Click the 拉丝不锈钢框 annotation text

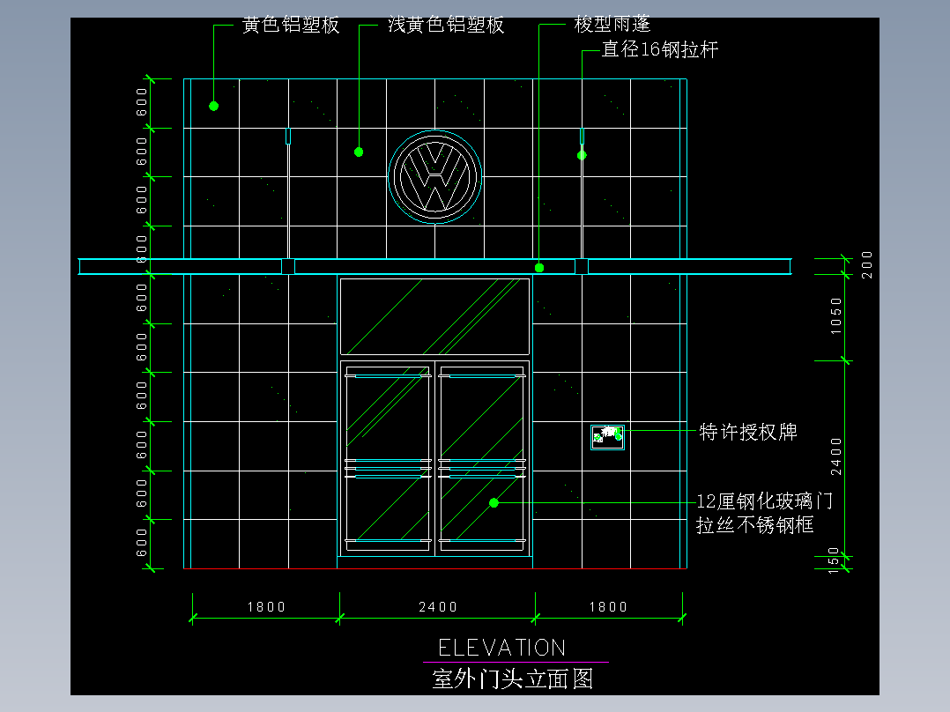coord(755,525)
